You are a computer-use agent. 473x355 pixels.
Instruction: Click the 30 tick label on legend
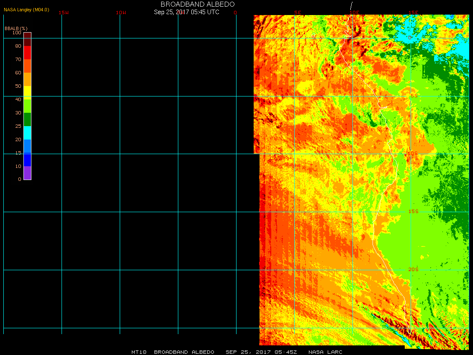18,113
